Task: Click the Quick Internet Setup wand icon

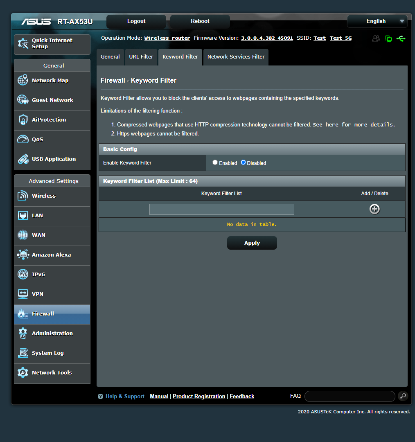Action: point(23,43)
